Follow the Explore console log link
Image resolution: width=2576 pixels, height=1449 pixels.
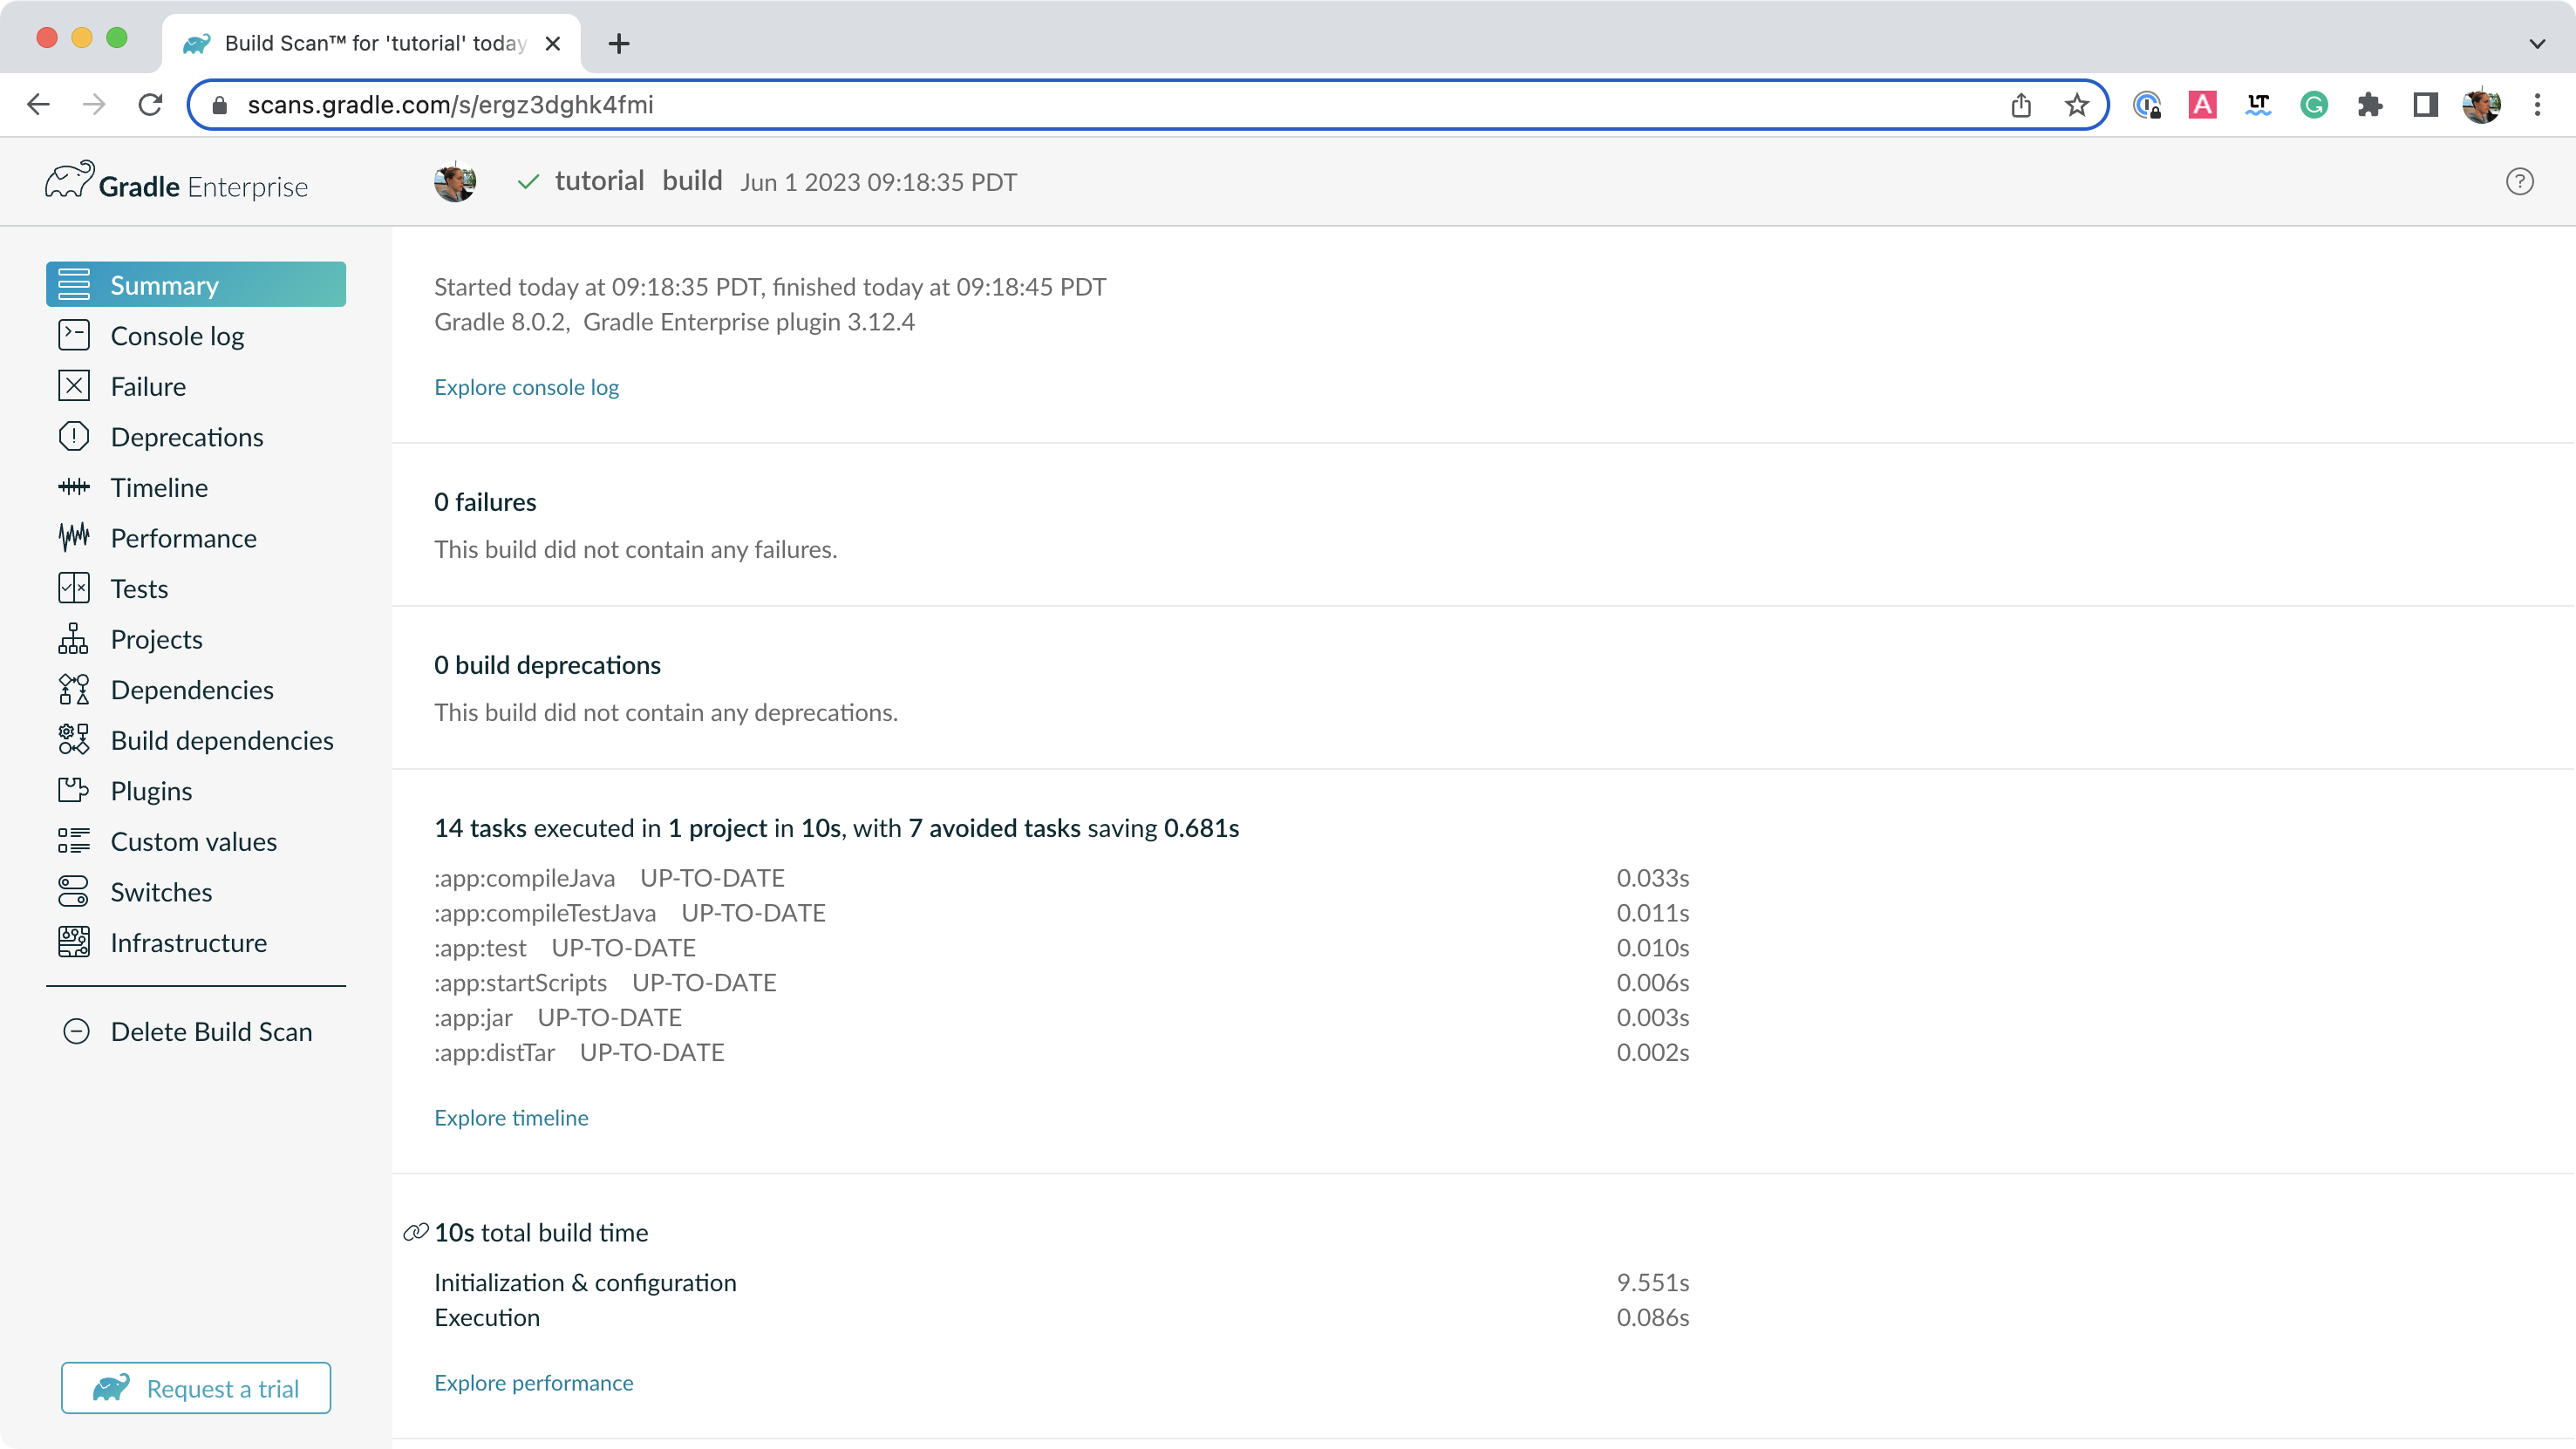[x=526, y=387]
